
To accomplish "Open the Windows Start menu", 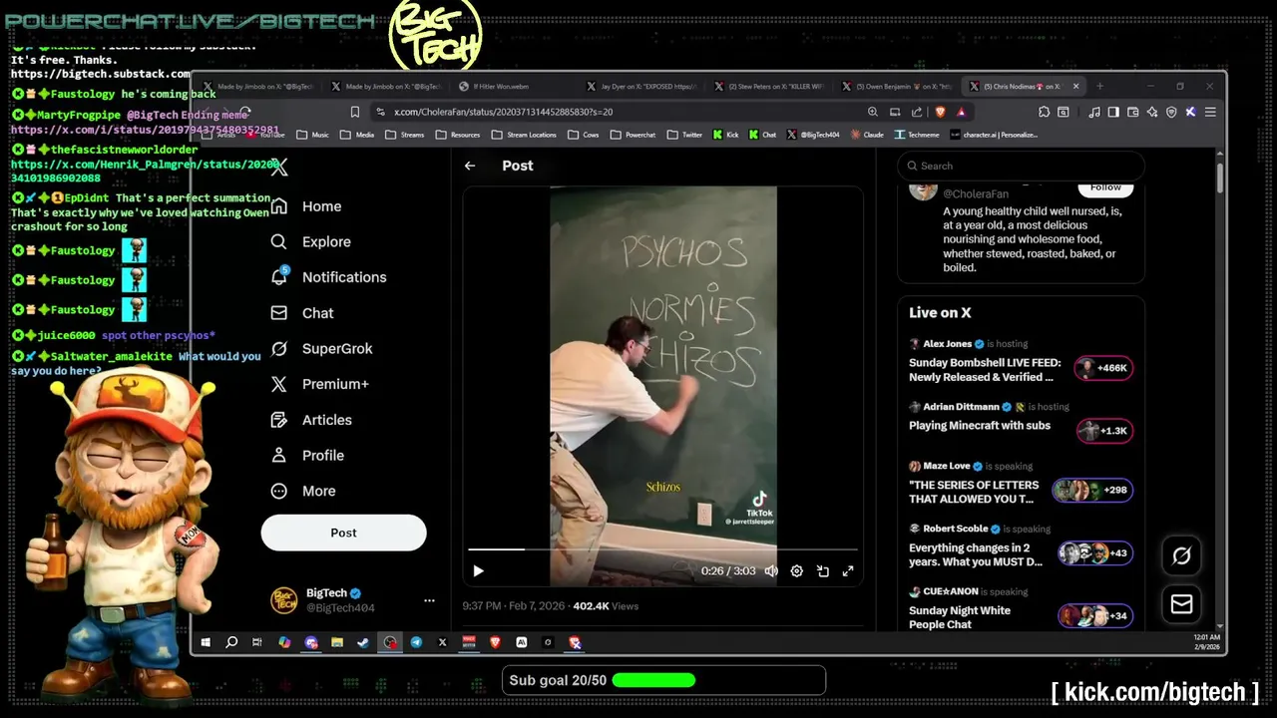I will pos(207,643).
